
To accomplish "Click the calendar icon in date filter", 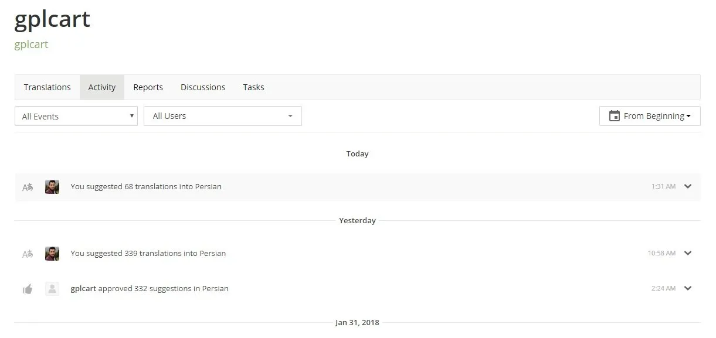I will 615,116.
